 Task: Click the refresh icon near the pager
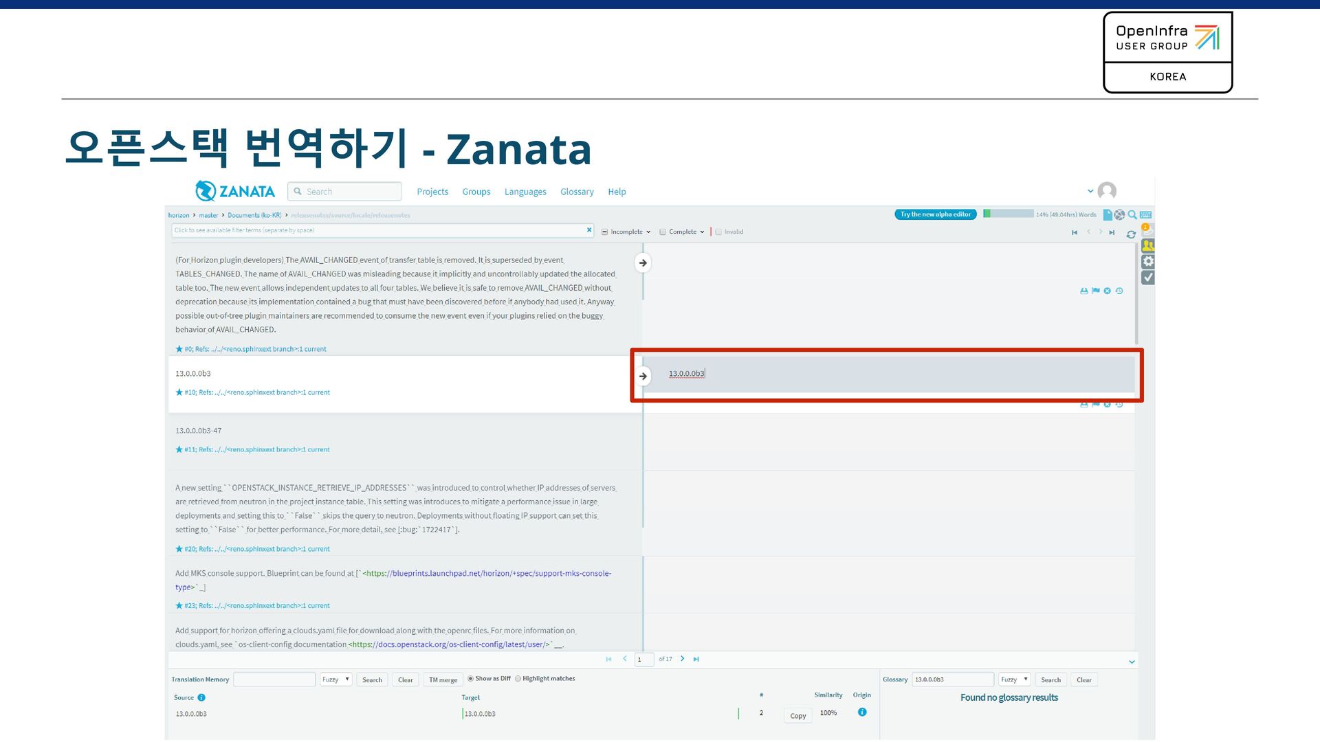coord(1131,234)
